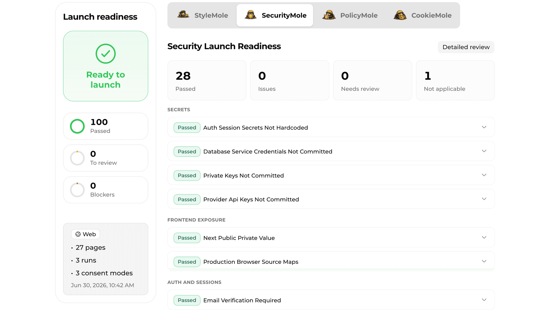
Task: Click the green Ready to launch checkmark icon
Action: tap(106, 54)
